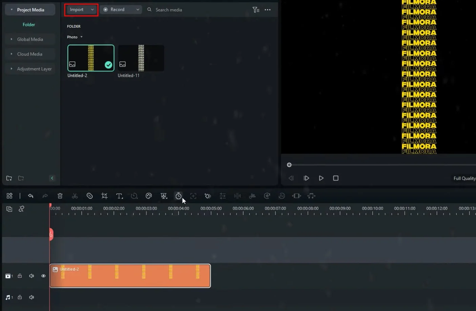This screenshot has height=311, width=476.
Task: Click the text-to-speech circular icon
Action: [282, 196]
